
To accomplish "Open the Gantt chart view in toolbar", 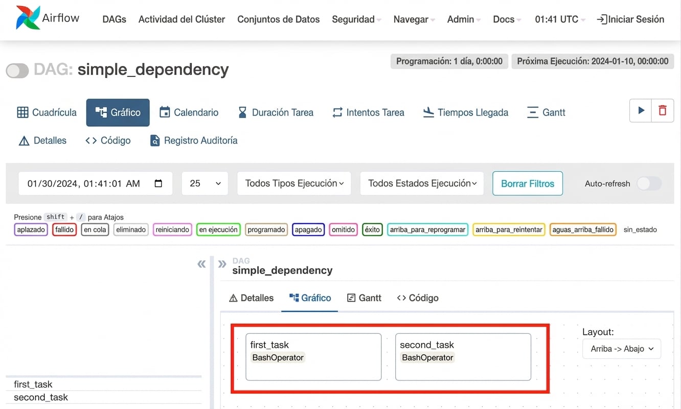I will coord(546,112).
